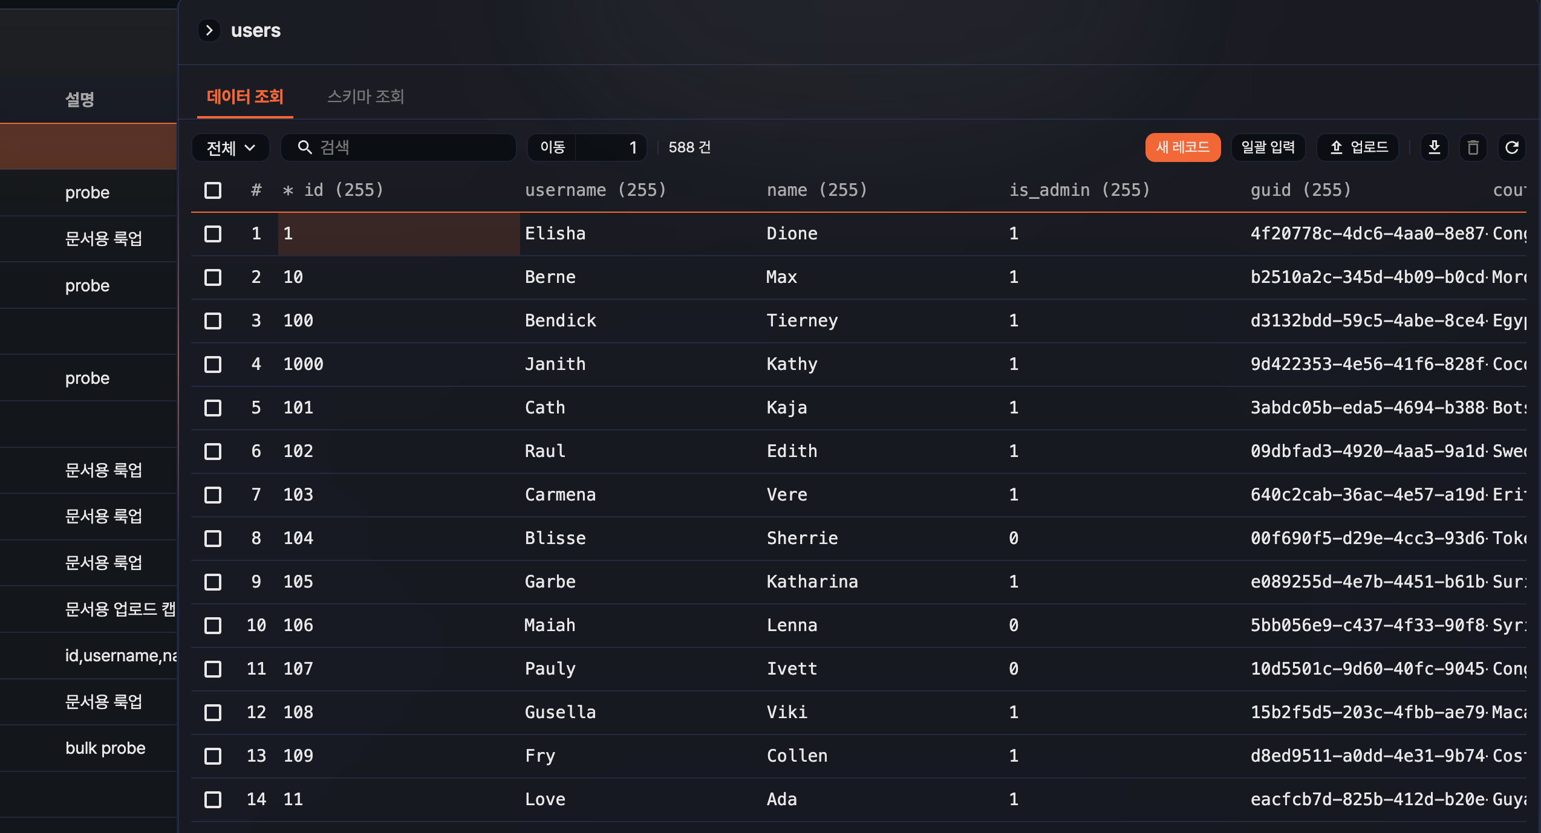The height and width of the screenshot is (833, 1541).
Task: Click the 새 레코드 button
Action: point(1182,147)
